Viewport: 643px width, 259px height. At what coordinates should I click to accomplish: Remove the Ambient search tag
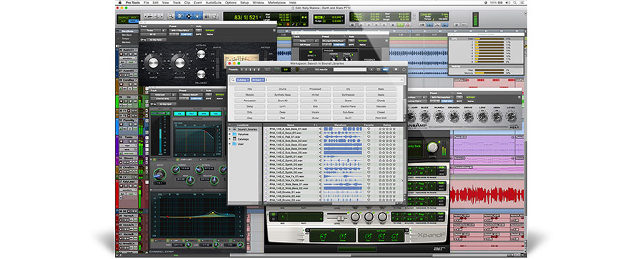point(263,80)
